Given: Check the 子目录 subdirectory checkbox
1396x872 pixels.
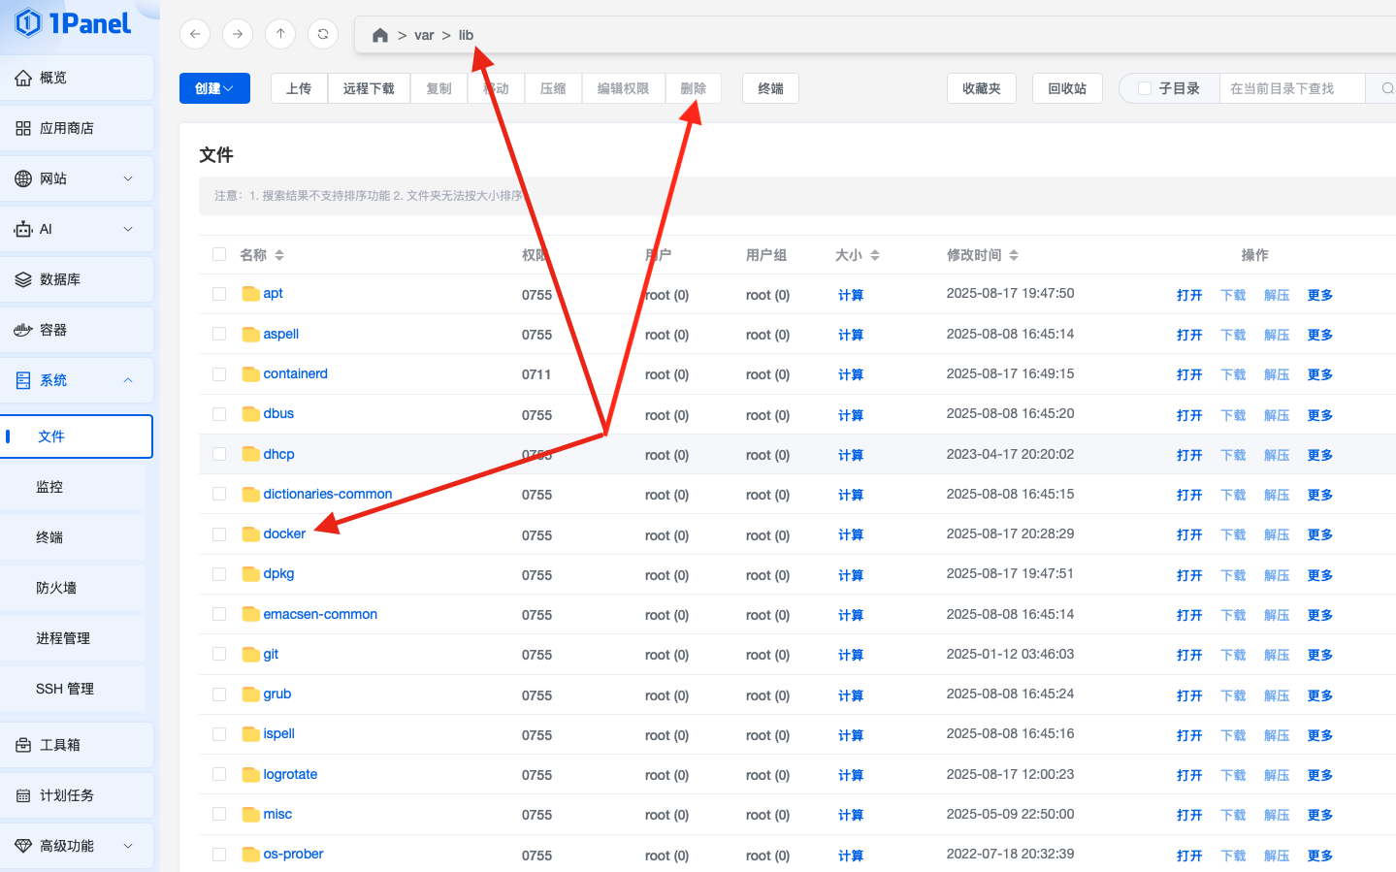Looking at the screenshot, I should pos(1145,88).
